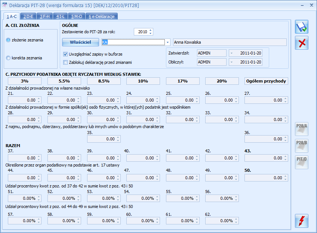Click the 20% rate header button

(222, 81)
